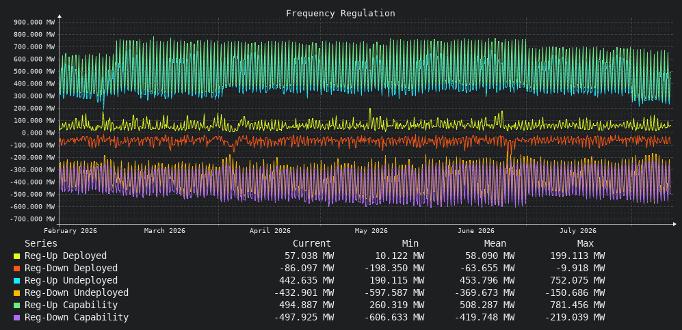Click the 199.113 MW max value

pyautogui.click(x=577, y=256)
